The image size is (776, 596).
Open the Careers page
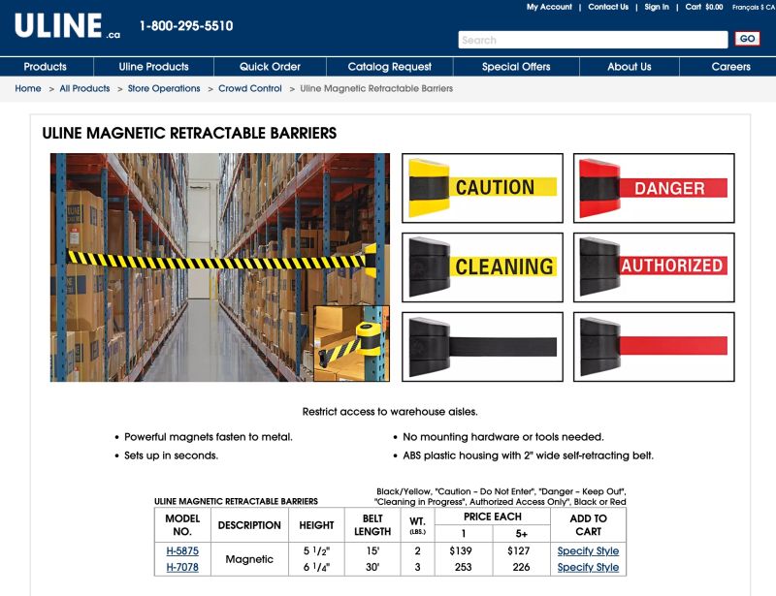[x=730, y=67]
